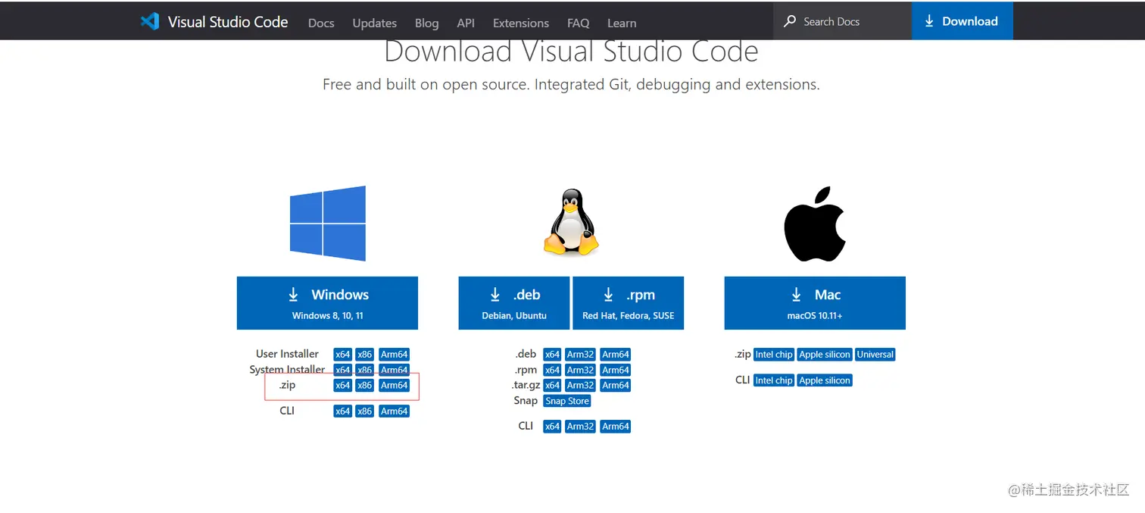Download the Windows CLI x86 build
This screenshot has height=513, width=1145.
pos(365,411)
